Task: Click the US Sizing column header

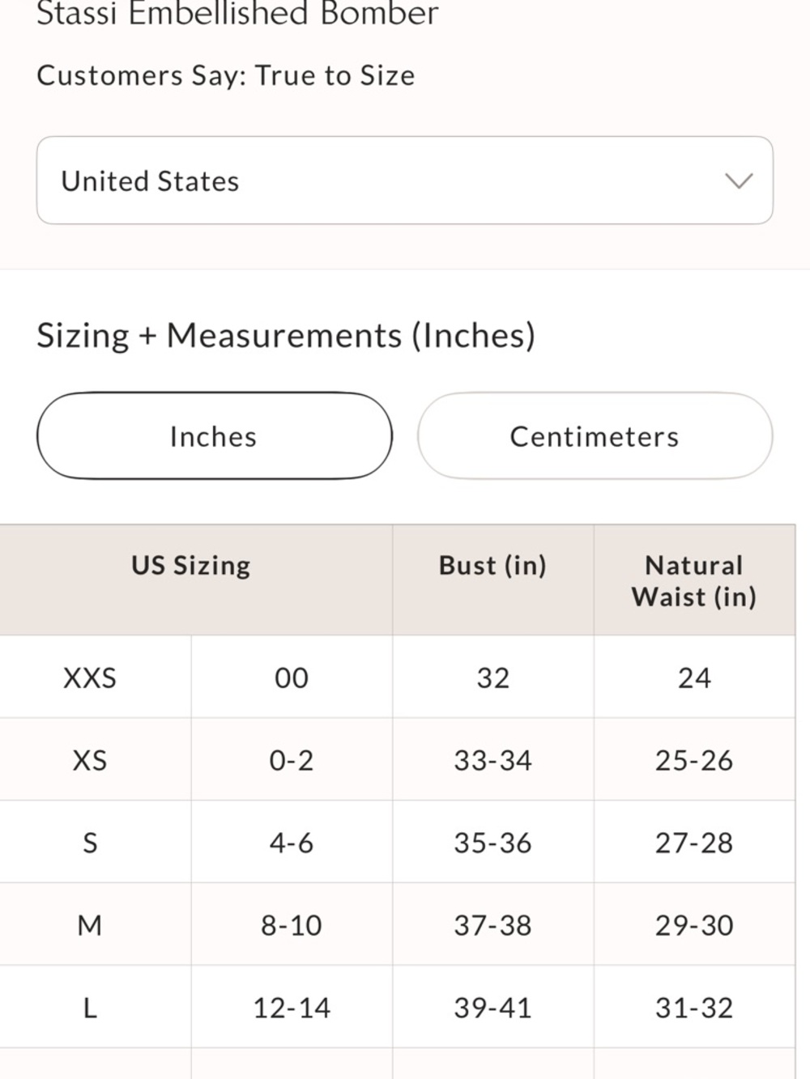Action: click(x=191, y=565)
